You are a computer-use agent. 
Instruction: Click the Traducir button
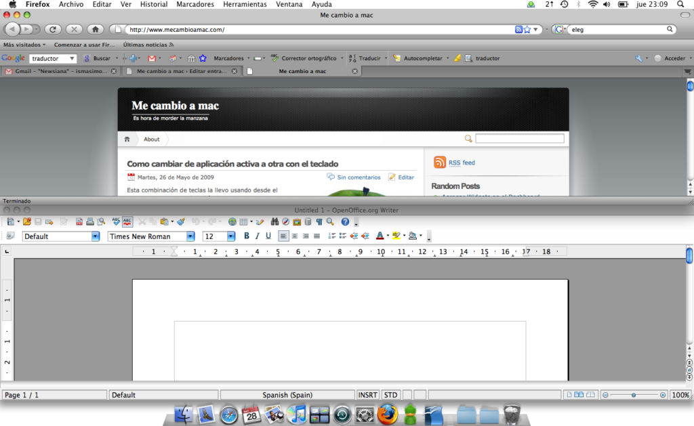(365, 58)
